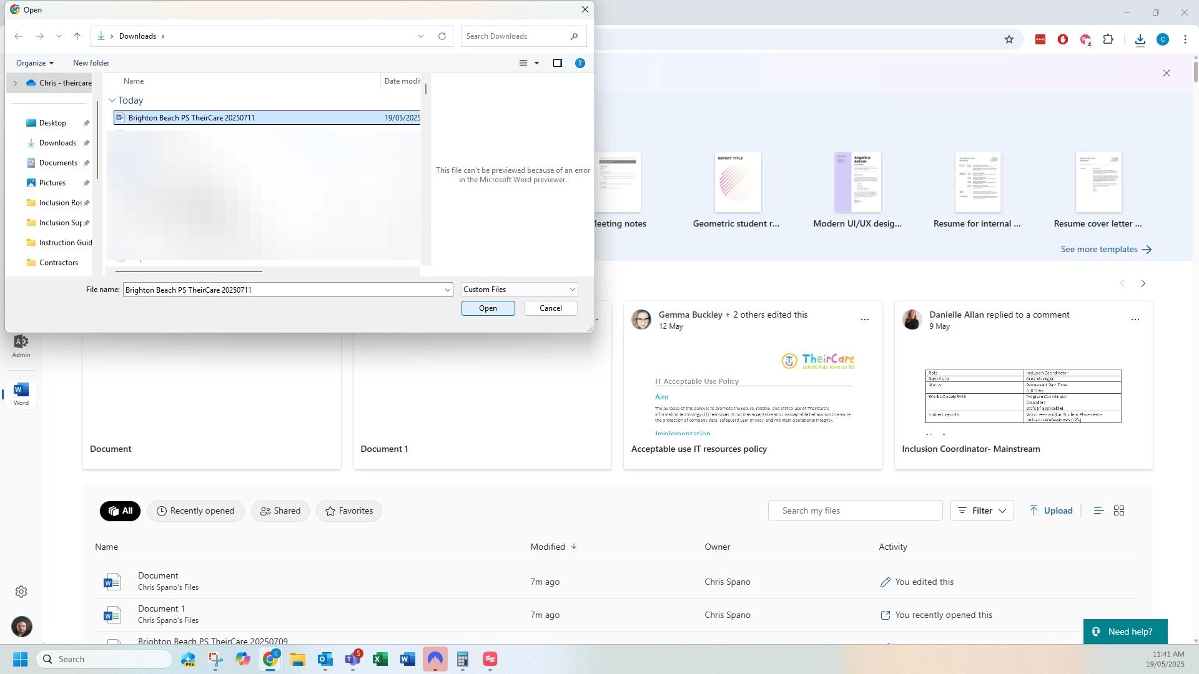Viewport: 1199px width, 674px height.
Task: Expand the Organize dropdown menu
Action: click(x=35, y=63)
